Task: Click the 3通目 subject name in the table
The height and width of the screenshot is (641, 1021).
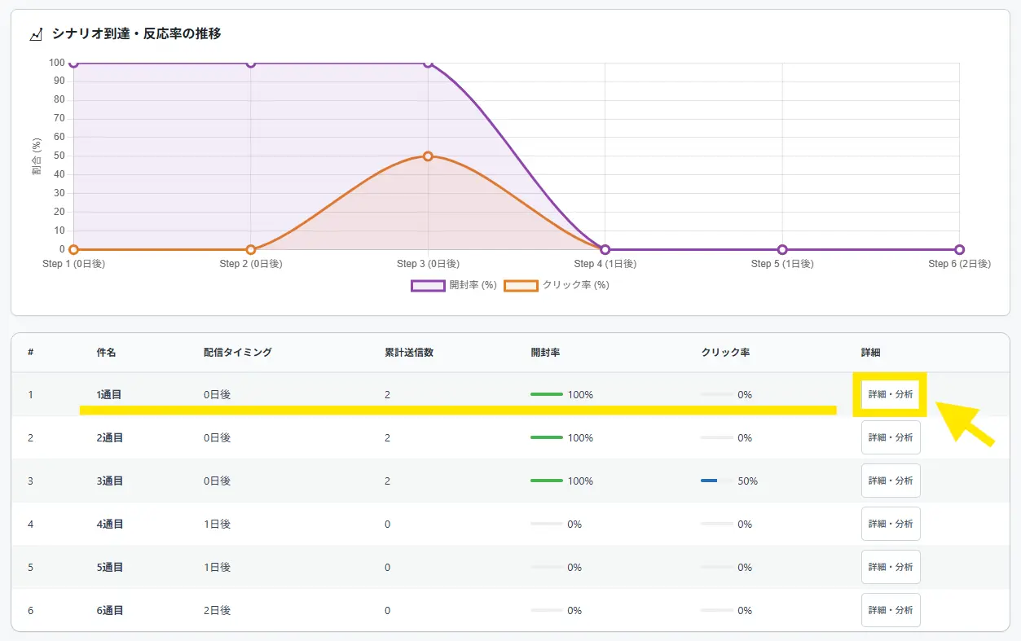Action: [109, 481]
